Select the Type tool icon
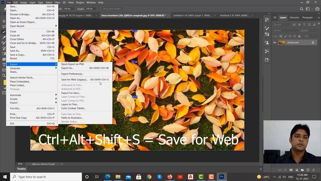321x181 pixels. pyautogui.click(x=4, y=65)
